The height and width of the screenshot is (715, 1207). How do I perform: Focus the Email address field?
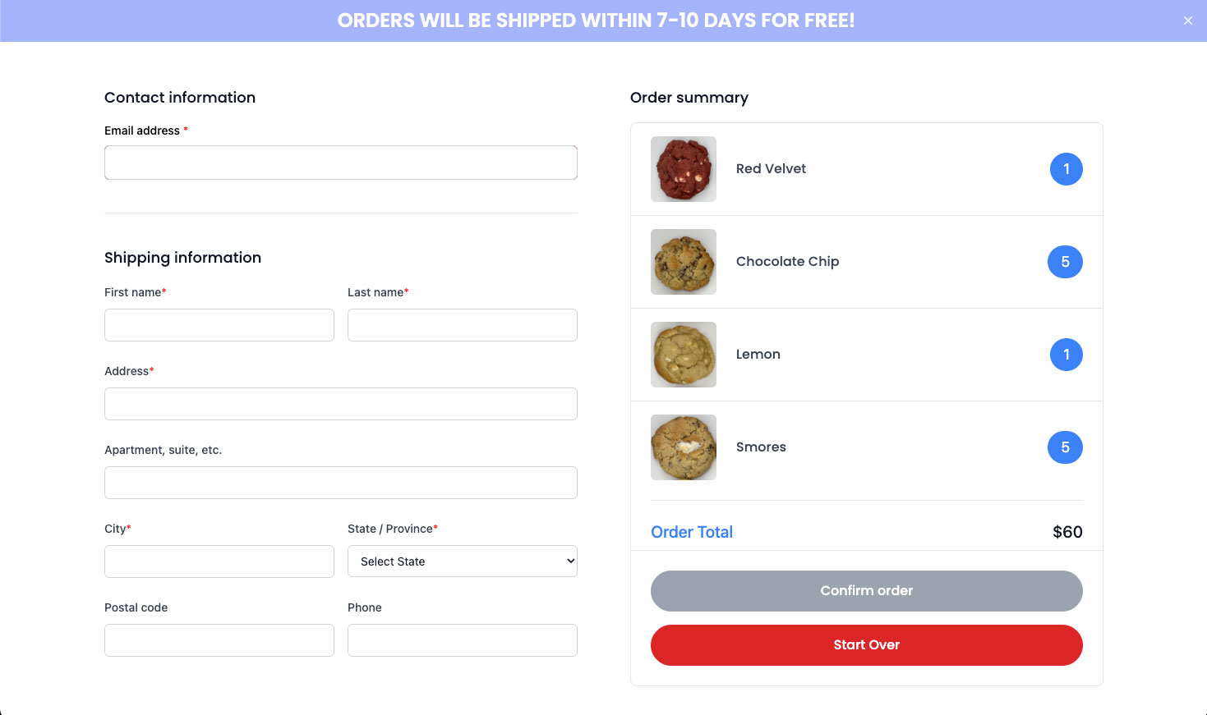341,163
